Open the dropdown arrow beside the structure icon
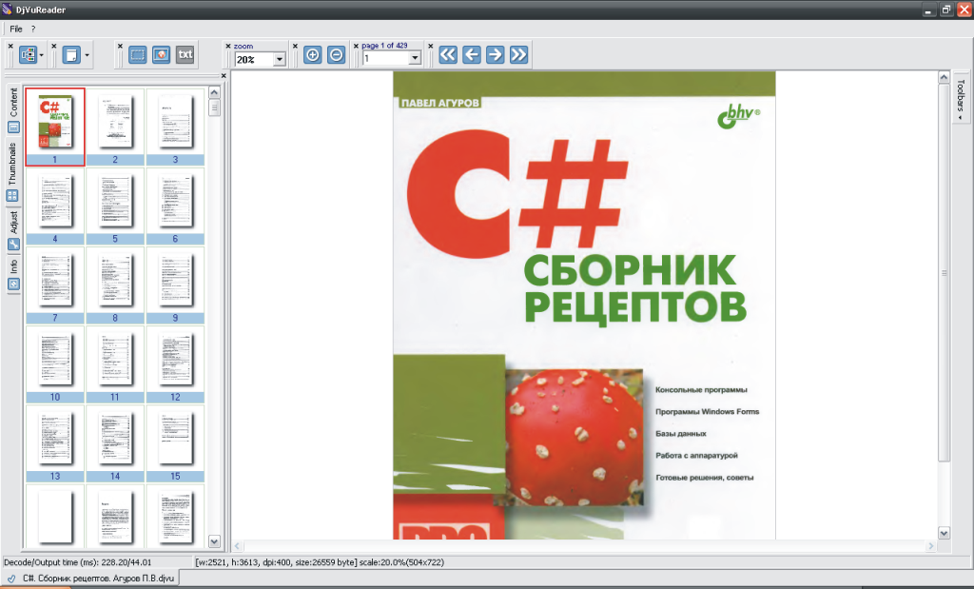Screen dimensions: 974x589 (42, 55)
